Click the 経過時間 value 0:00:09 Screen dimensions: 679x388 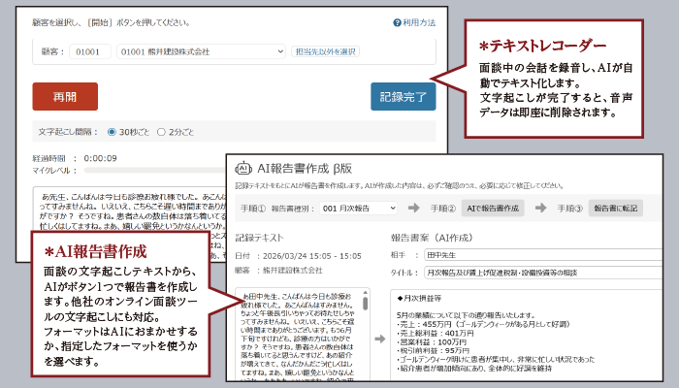pos(101,158)
